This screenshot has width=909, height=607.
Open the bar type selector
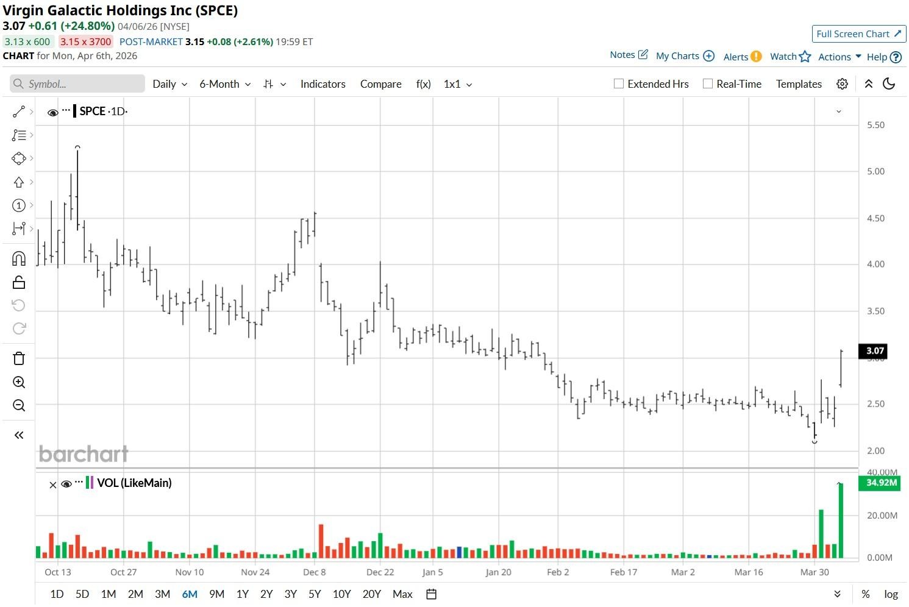(x=274, y=84)
